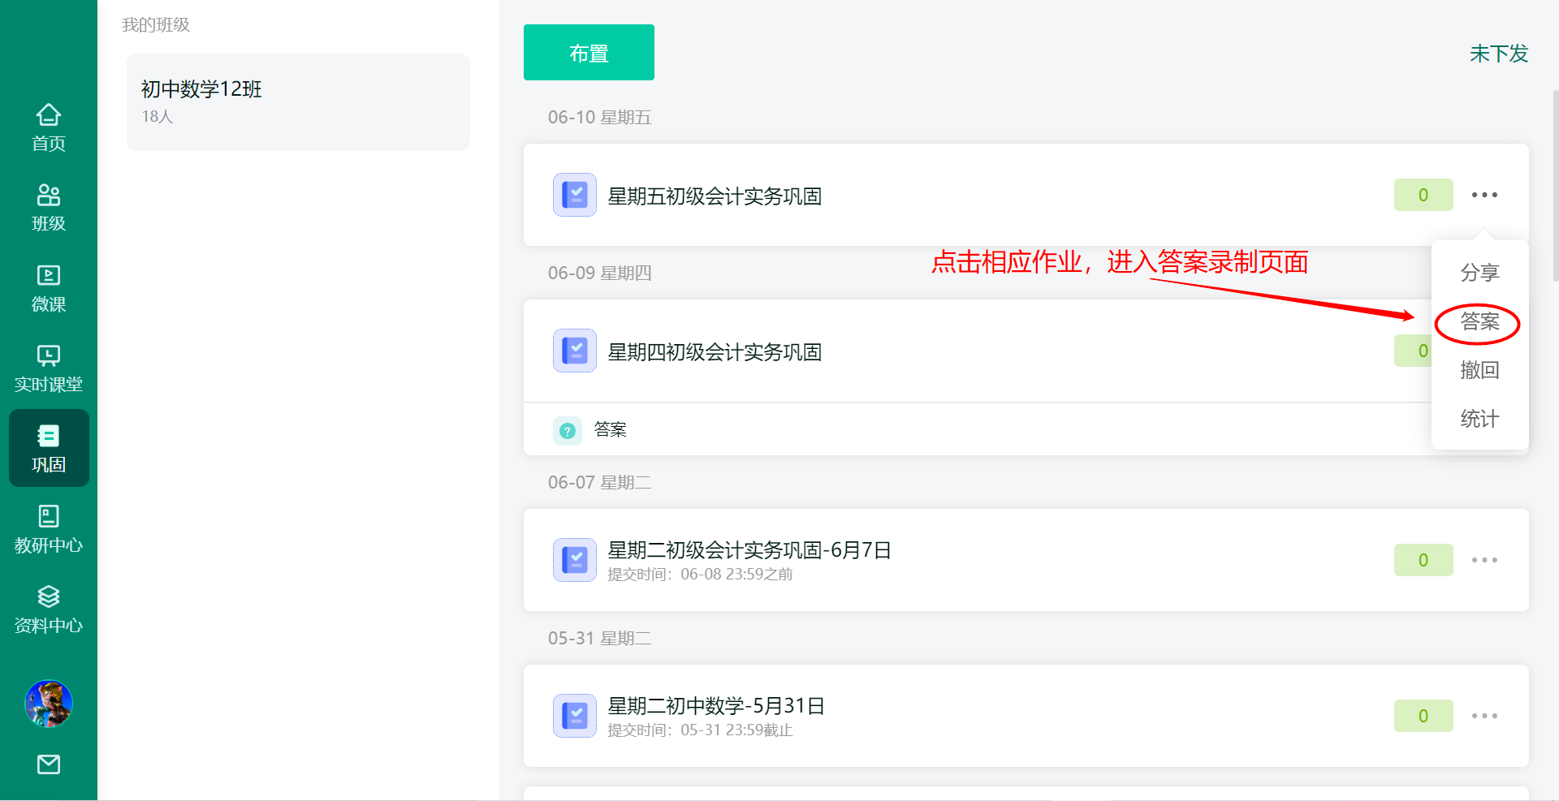
Task: Open more options for 星期二初中数学-5月31日
Action: (x=1484, y=716)
